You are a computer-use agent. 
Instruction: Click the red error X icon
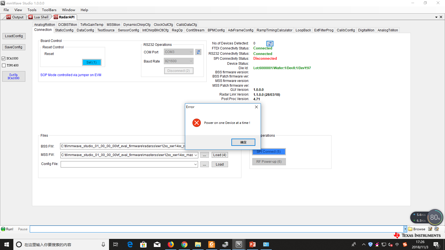(x=197, y=123)
